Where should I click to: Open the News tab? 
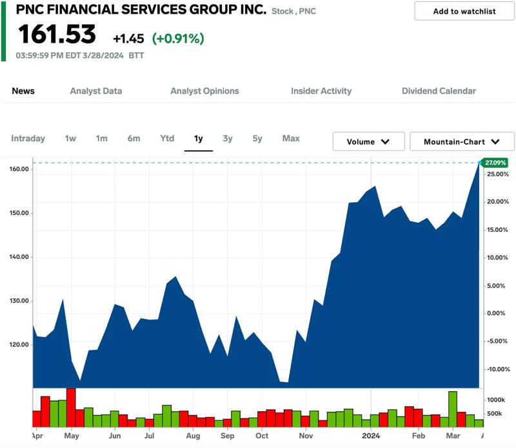pos(23,91)
